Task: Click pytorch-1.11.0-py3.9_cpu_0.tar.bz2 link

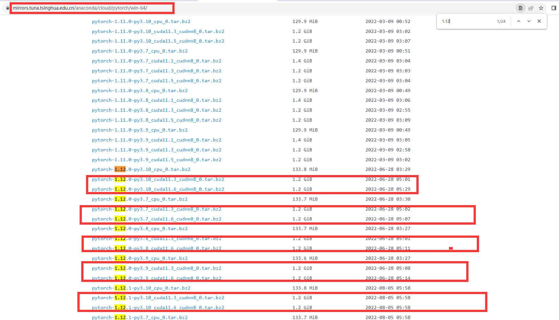Action: coord(140,130)
